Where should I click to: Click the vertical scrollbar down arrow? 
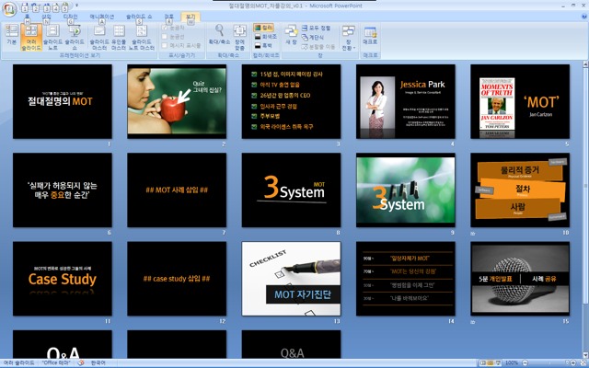point(585,354)
